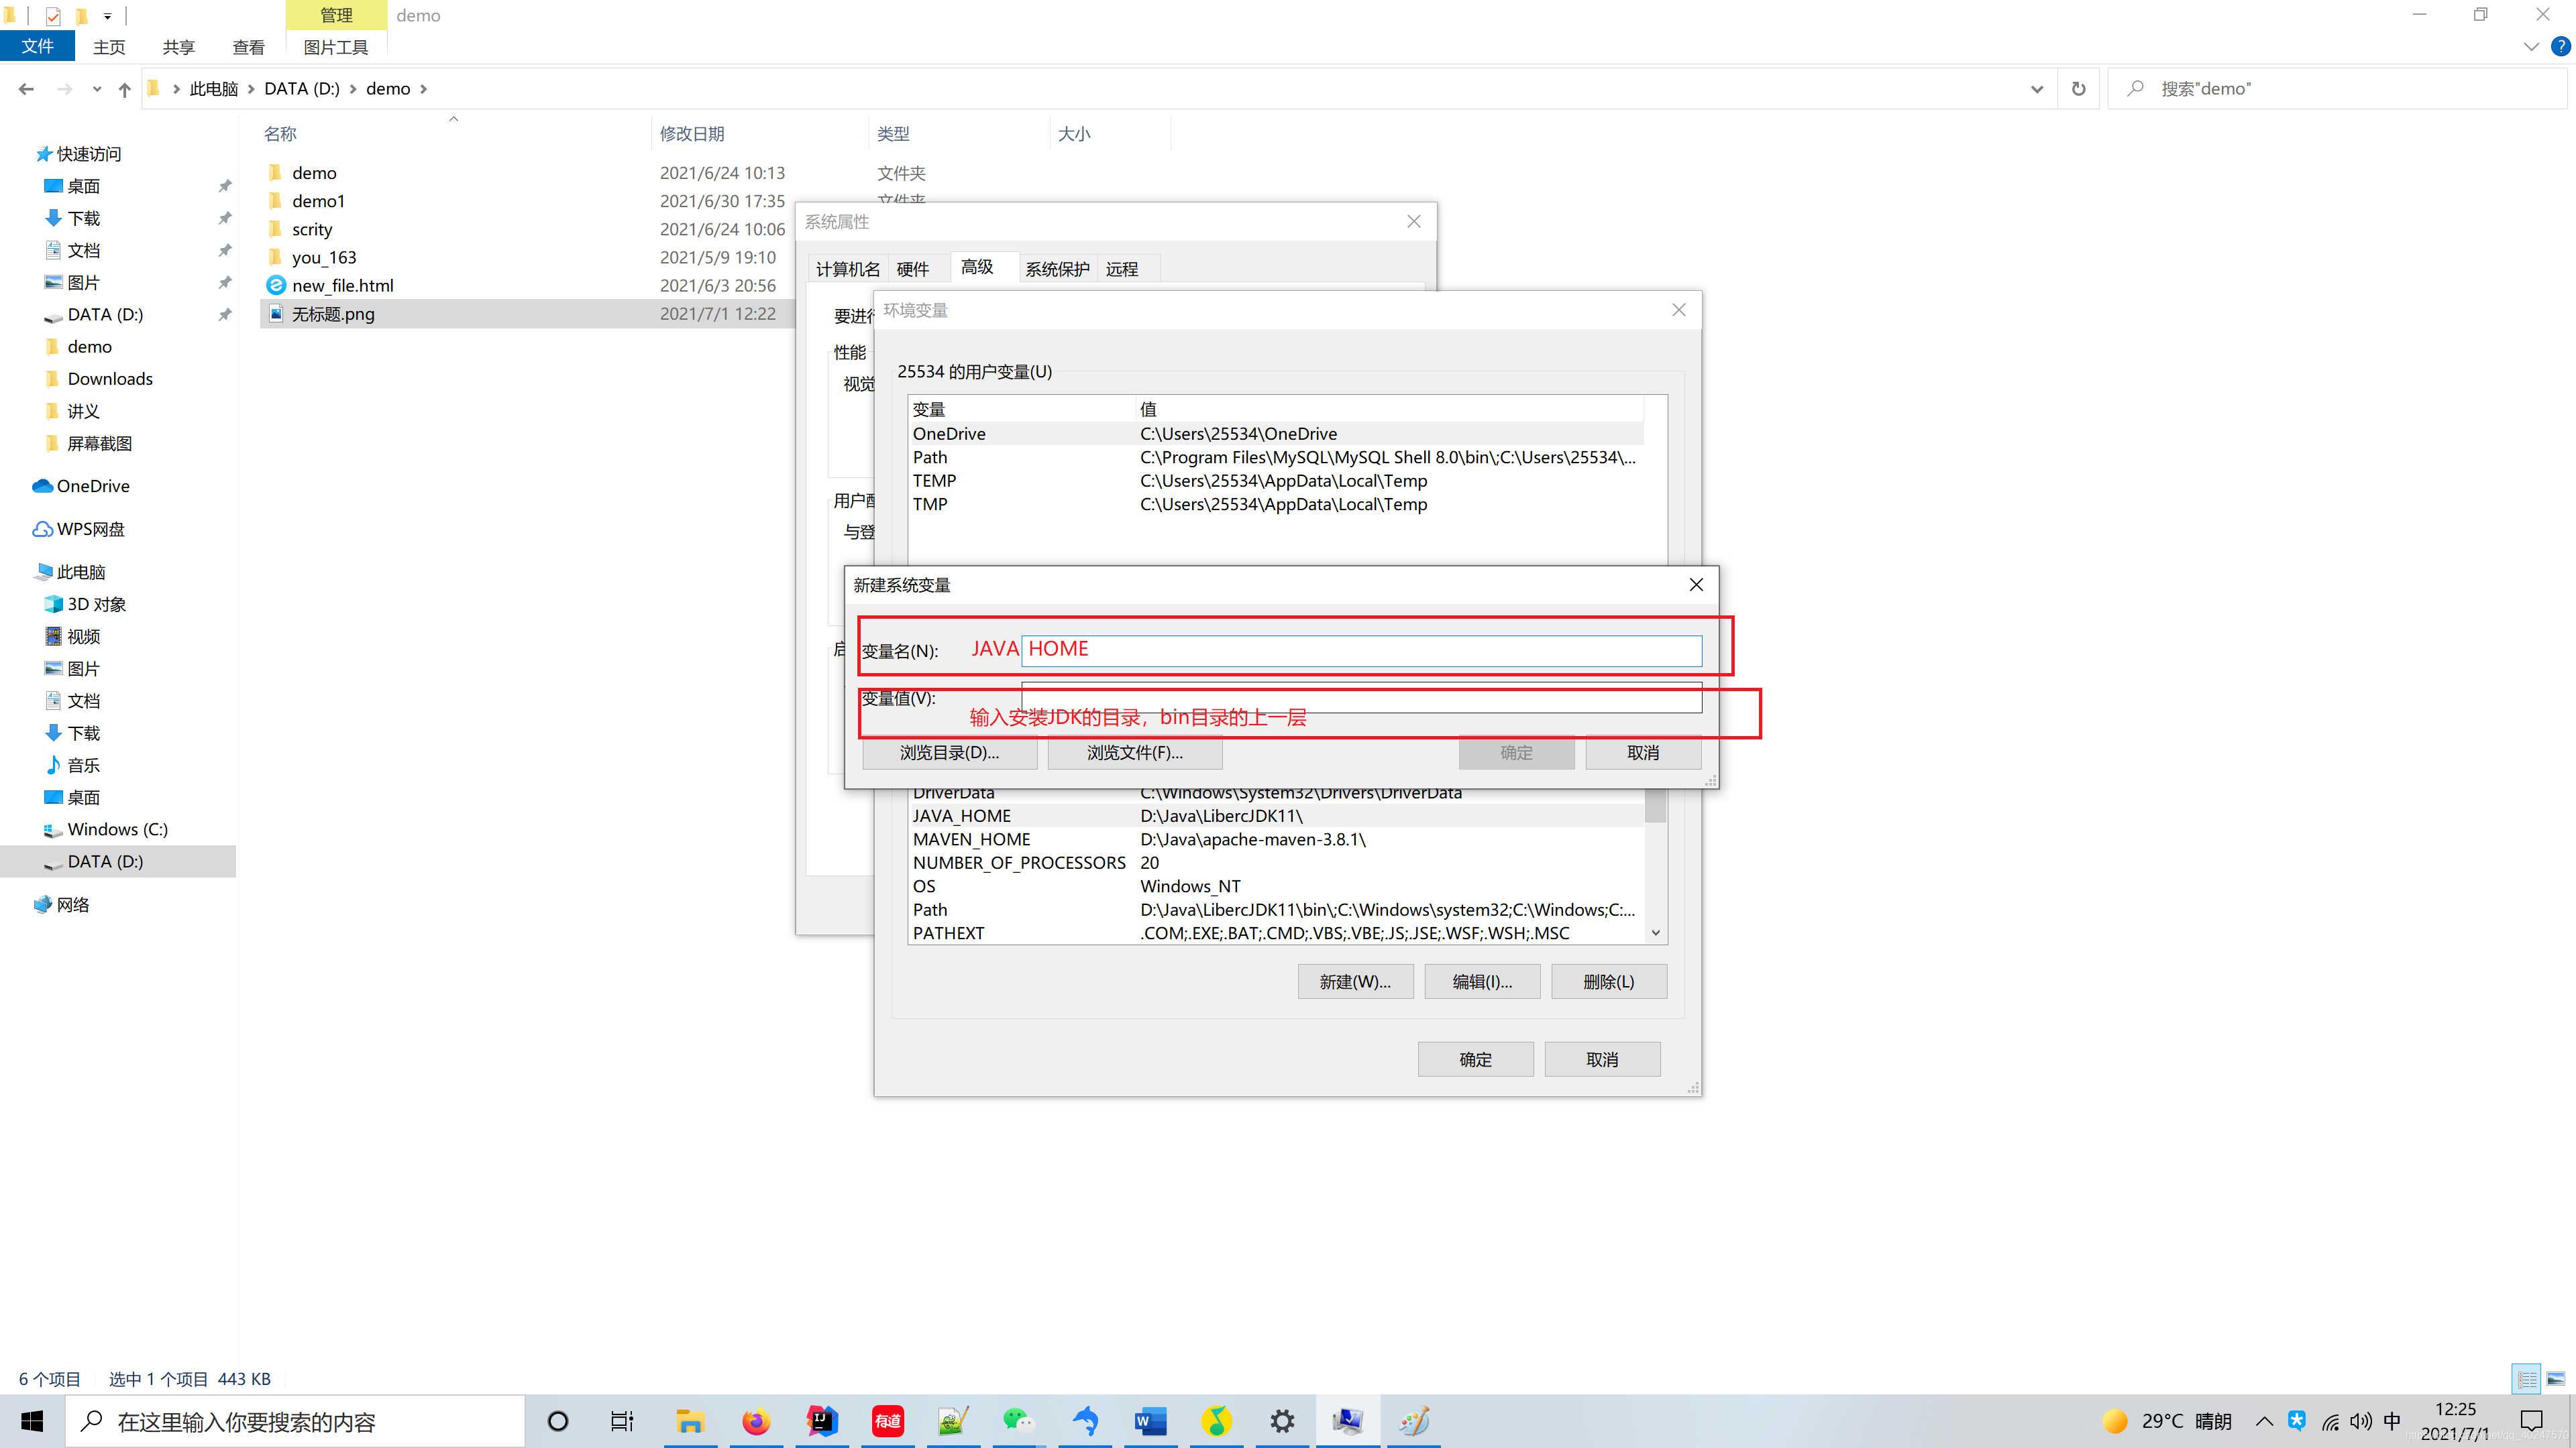Open recent locations dropdown arrow

click(x=97, y=90)
